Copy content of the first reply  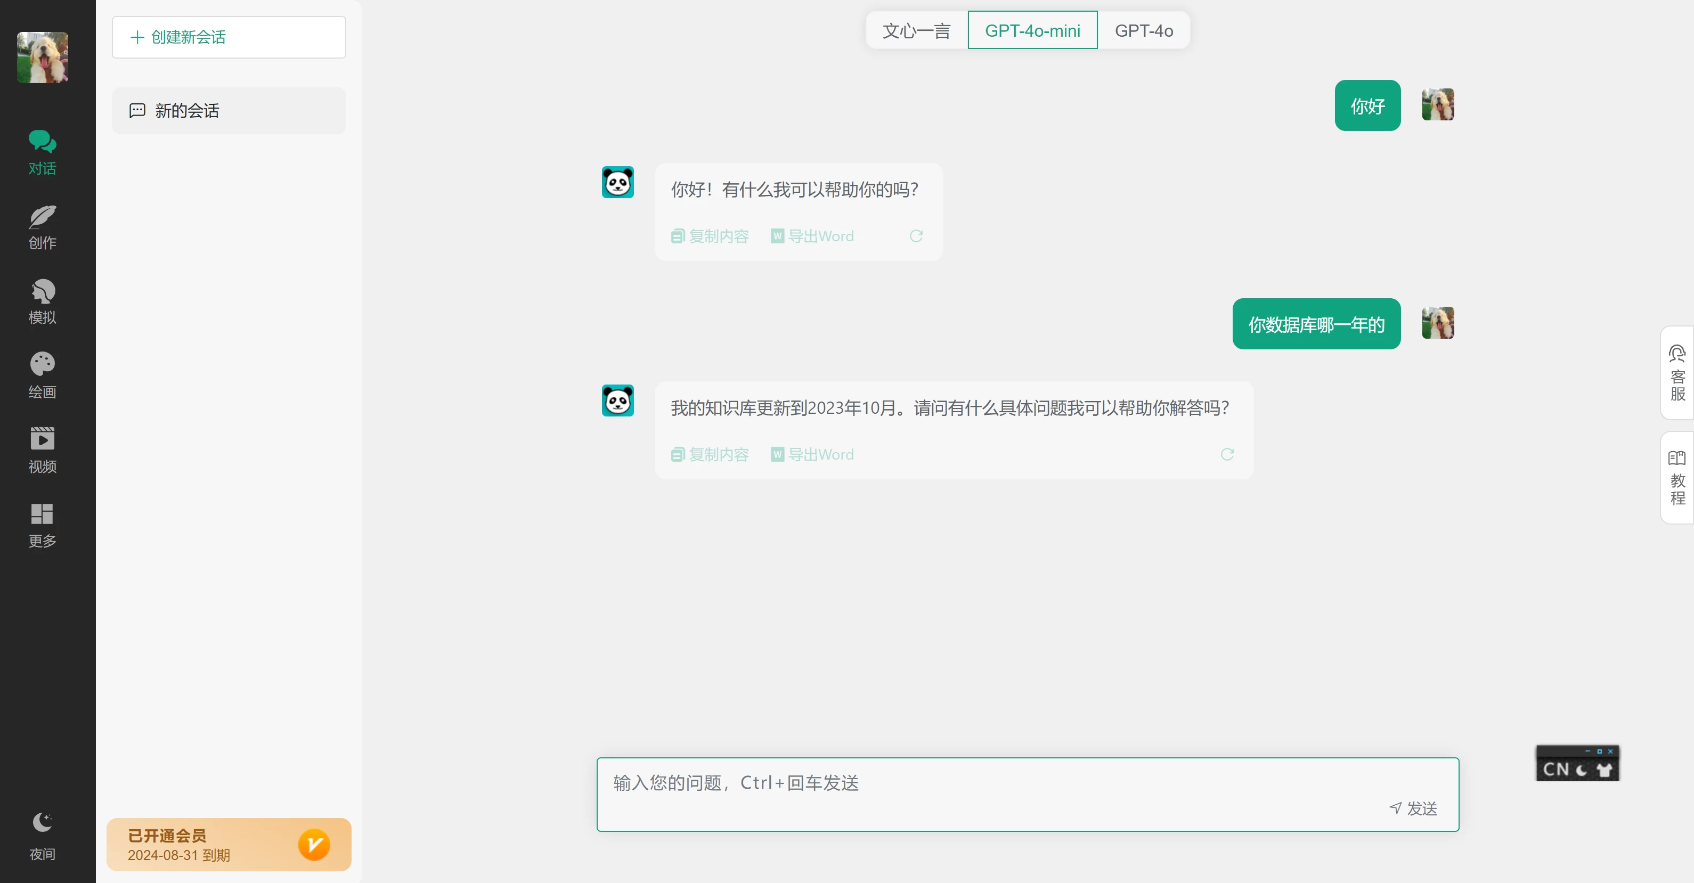(710, 236)
